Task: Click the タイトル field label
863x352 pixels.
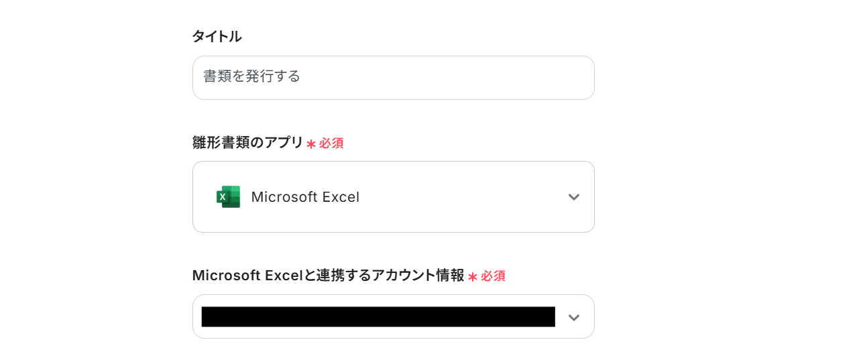Action: coord(217,37)
